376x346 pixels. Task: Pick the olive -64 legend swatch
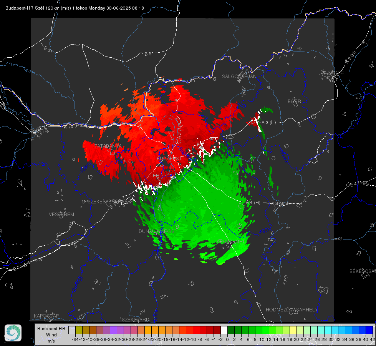79,330
